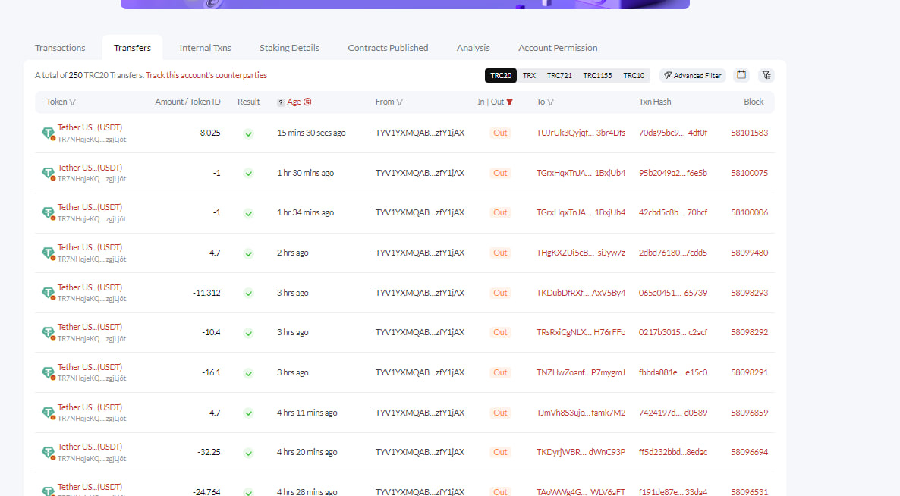The image size is (900, 496).
Task: Open the Transactions tab
Action: pos(60,48)
